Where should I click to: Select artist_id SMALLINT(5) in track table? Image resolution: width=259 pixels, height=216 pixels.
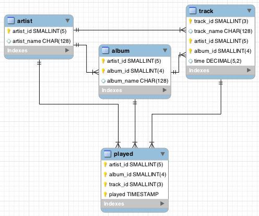pyautogui.click(x=221, y=41)
